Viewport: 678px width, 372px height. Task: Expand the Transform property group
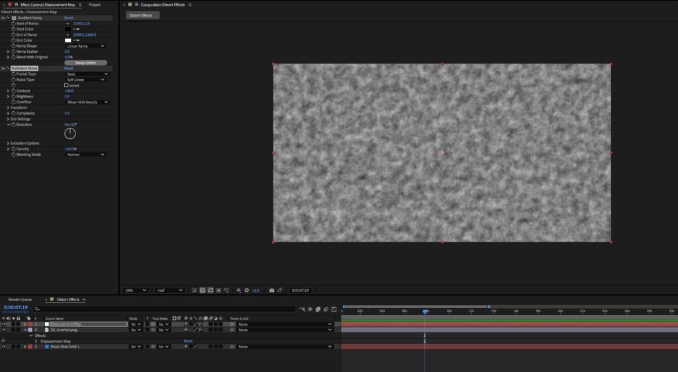click(x=8, y=108)
